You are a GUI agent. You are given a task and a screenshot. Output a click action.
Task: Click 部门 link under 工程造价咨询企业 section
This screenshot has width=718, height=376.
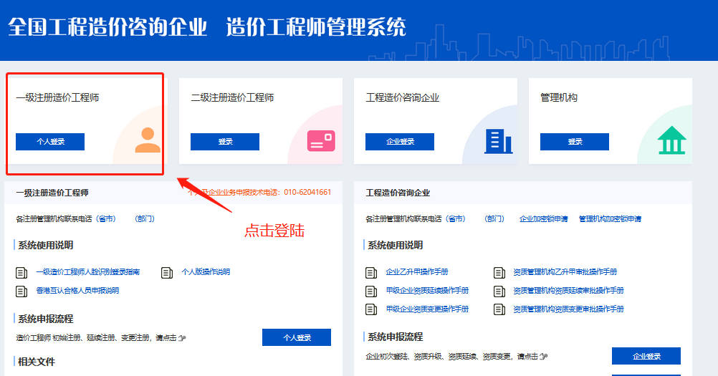pos(494,219)
